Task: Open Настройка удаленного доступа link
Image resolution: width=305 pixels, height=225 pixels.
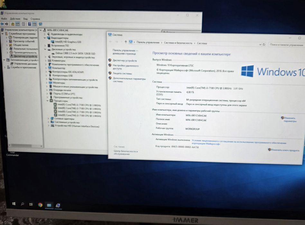Action: [126, 67]
